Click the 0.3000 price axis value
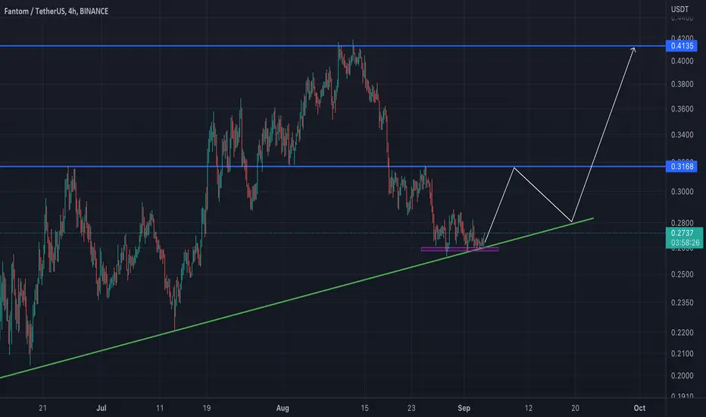The width and height of the screenshot is (706, 417). click(x=682, y=192)
